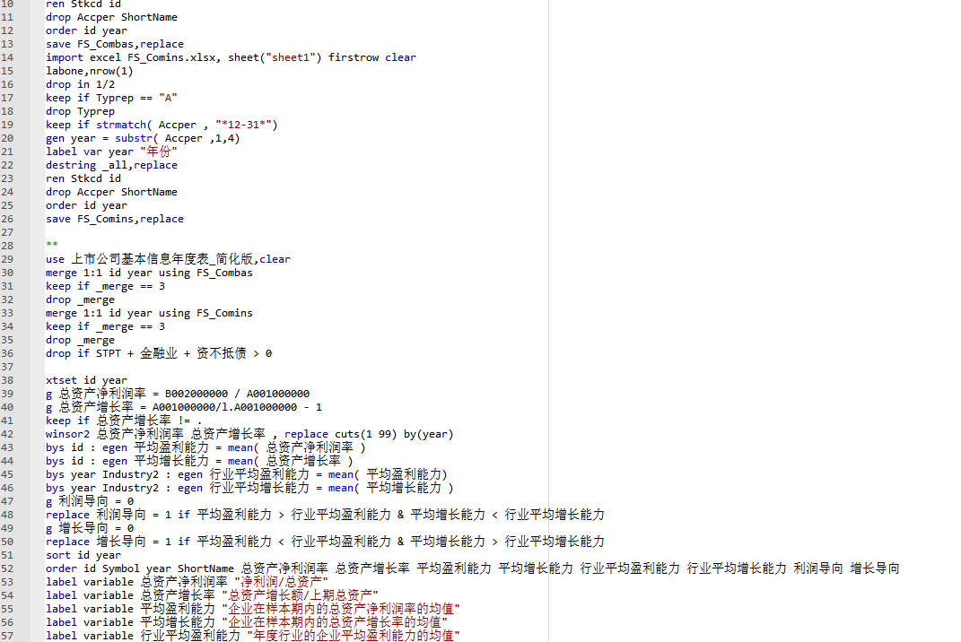Click 'g 利润导向 = 0' on line 47

point(89,501)
